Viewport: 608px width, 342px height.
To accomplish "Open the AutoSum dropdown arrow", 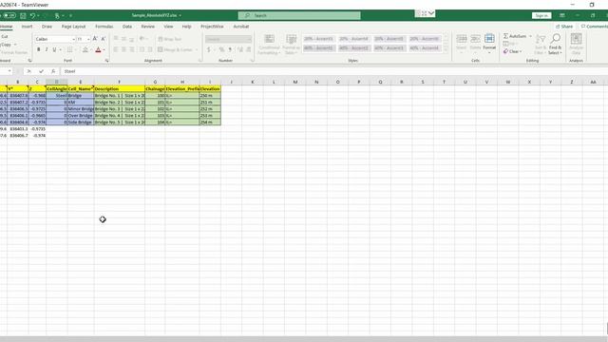I will [x=530, y=36].
